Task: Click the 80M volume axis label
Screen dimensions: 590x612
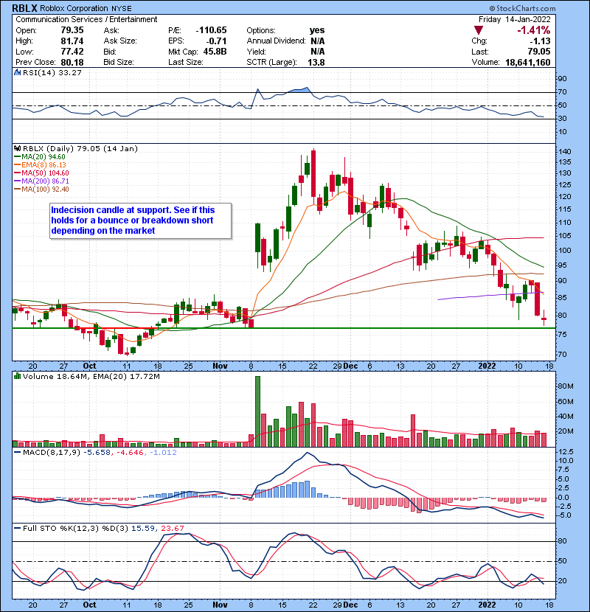Action: pyautogui.click(x=566, y=386)
